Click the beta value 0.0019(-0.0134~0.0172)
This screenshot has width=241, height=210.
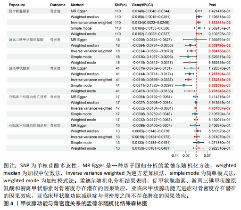[151, 137]
